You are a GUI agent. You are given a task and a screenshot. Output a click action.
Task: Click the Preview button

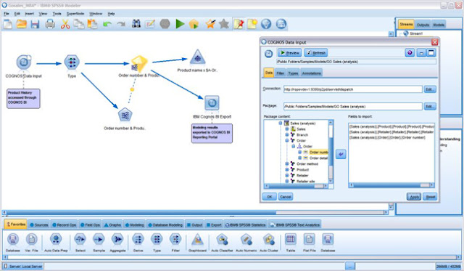click(x=289, y=53)
